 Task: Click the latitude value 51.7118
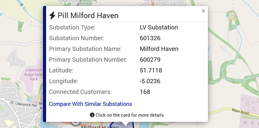(x=151, y=71)
